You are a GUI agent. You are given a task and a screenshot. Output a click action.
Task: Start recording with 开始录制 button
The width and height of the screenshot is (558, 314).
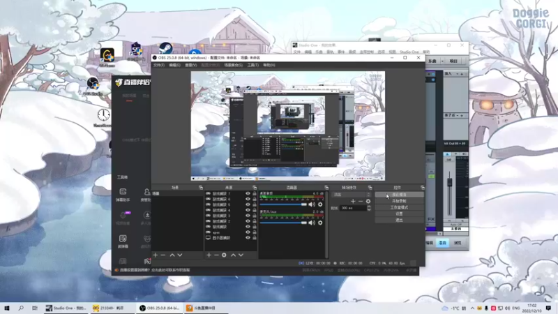click(x=399, y=201)
